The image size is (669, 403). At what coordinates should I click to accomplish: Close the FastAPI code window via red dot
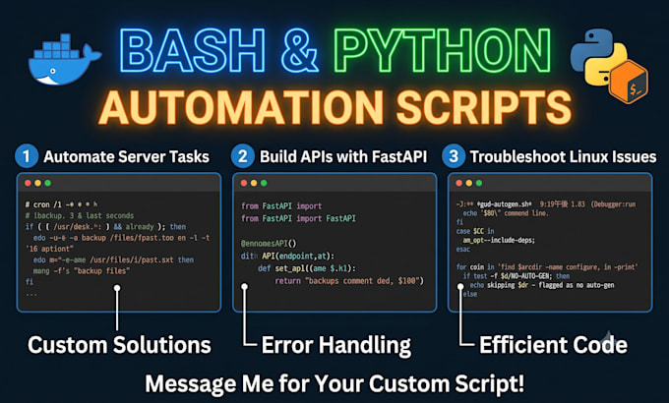(244, 183)
